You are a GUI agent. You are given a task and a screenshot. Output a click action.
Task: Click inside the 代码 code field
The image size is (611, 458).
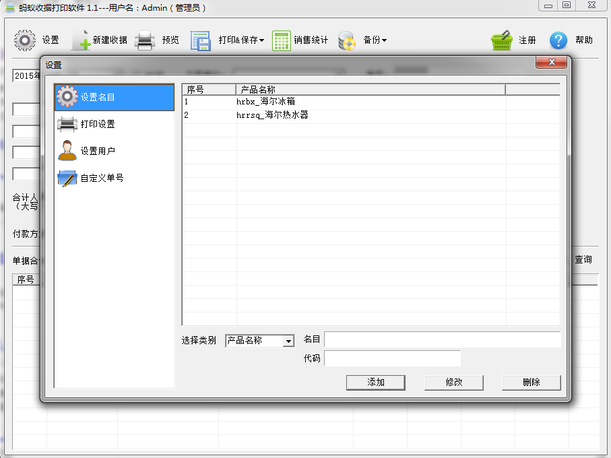coord(392,358)
